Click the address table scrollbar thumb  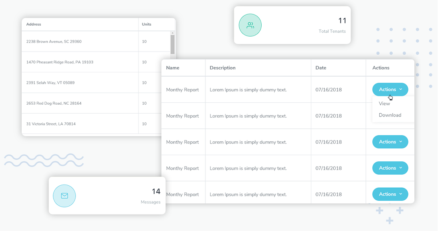pyautogui.click(x=173, y=44)
